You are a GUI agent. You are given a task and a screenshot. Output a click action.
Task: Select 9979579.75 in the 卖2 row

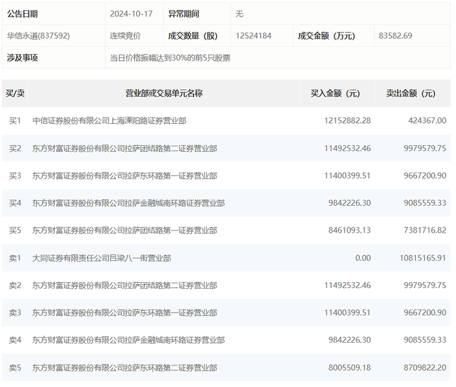coord(425,285)
